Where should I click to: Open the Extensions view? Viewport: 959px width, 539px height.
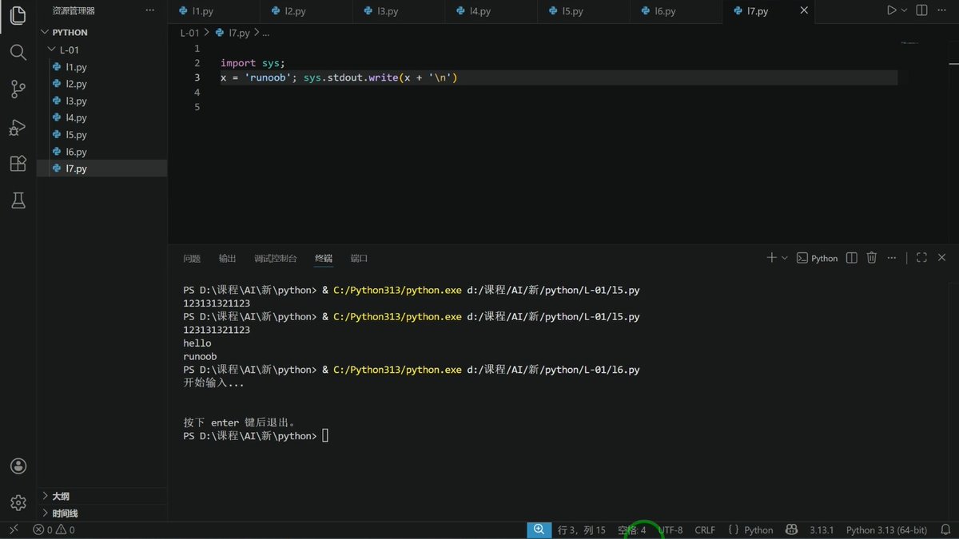click(x=18, y=164)
